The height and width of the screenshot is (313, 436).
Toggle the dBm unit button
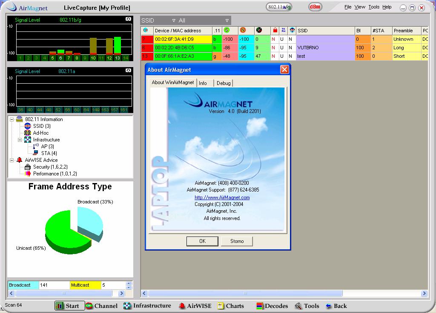click(x=315, y=7)
